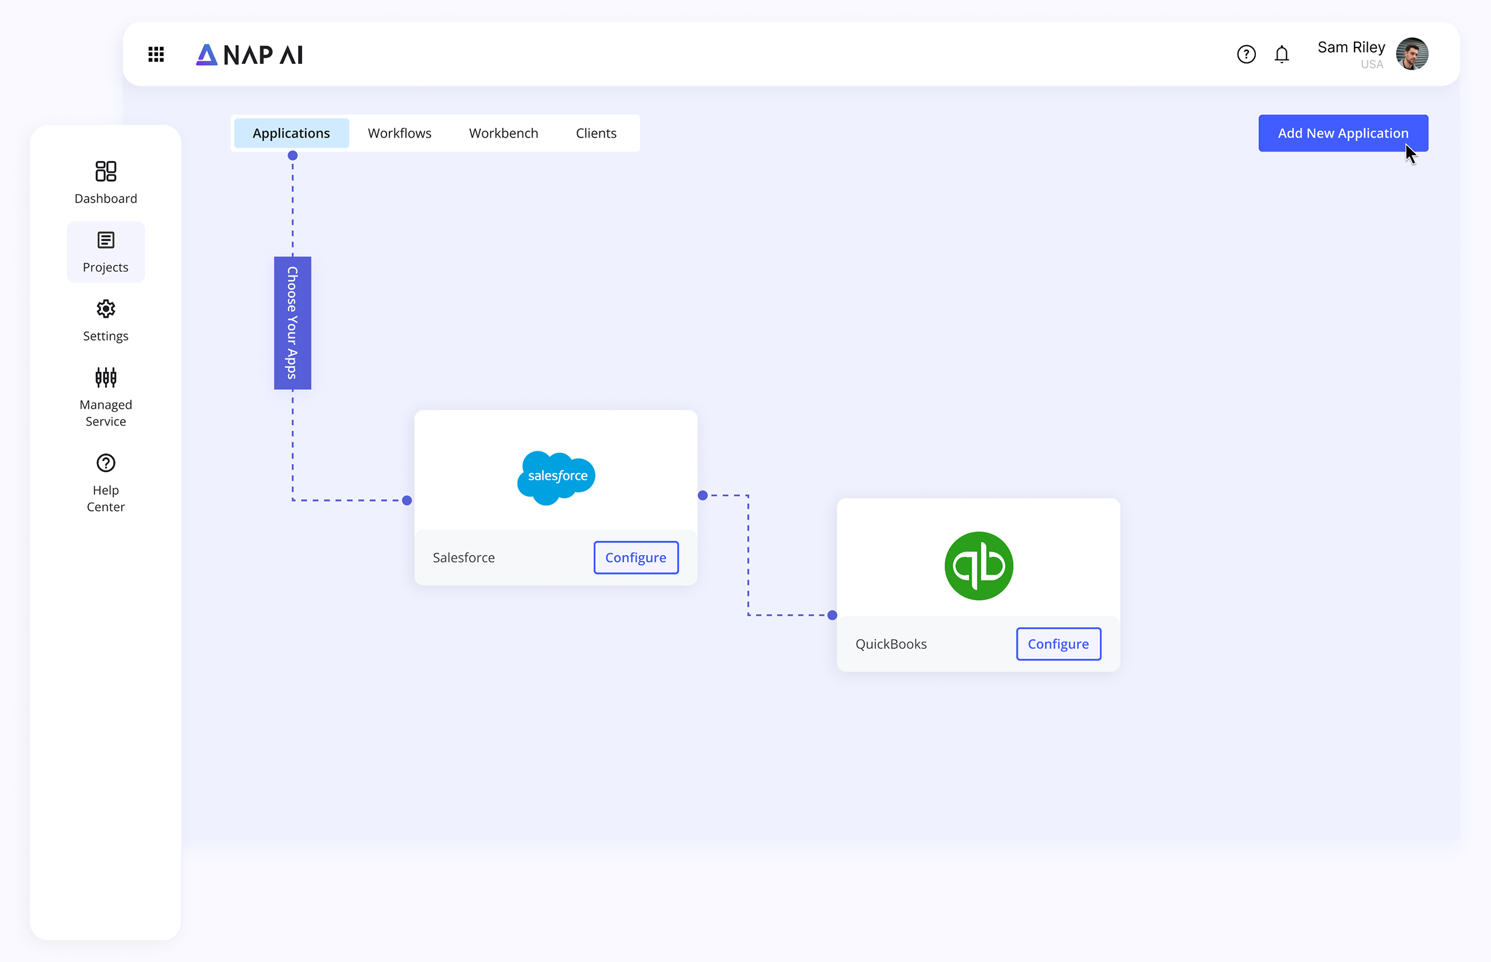This screenshot has height=962, width=1491.
Task: Click Configure on the QuickBooks card
Action: pos(1058,643)
